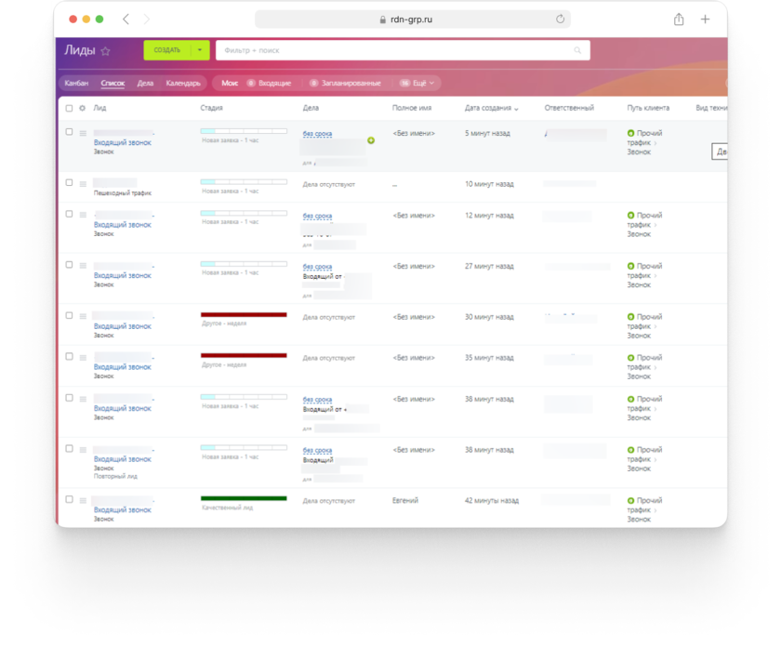This screenshot has height=647, width=781.
Task: Click the Safari share icon
Action: click(x=679, y=20)
